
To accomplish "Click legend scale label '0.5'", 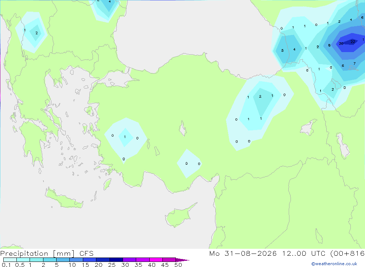I will 20,265.
